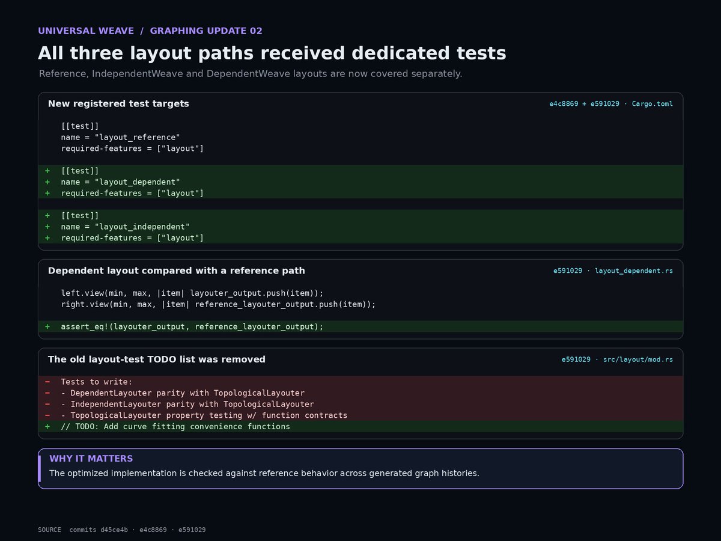This screenshot has height=541, width=721.
Task: Click the added line '// TODO: Add curve fitting convenience functions'
Action: 360,426
